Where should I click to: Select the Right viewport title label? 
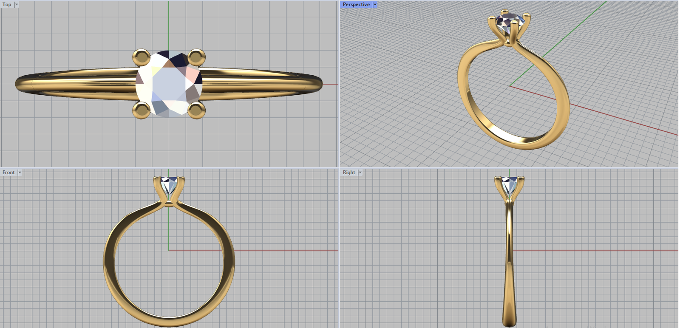pyautogui.click(x=349, y=172)
